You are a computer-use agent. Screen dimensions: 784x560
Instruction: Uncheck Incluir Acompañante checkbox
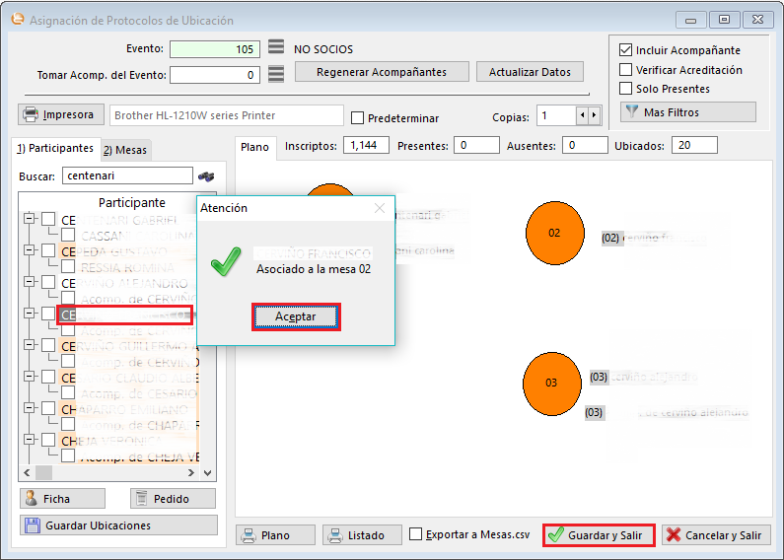pos(625,50)
